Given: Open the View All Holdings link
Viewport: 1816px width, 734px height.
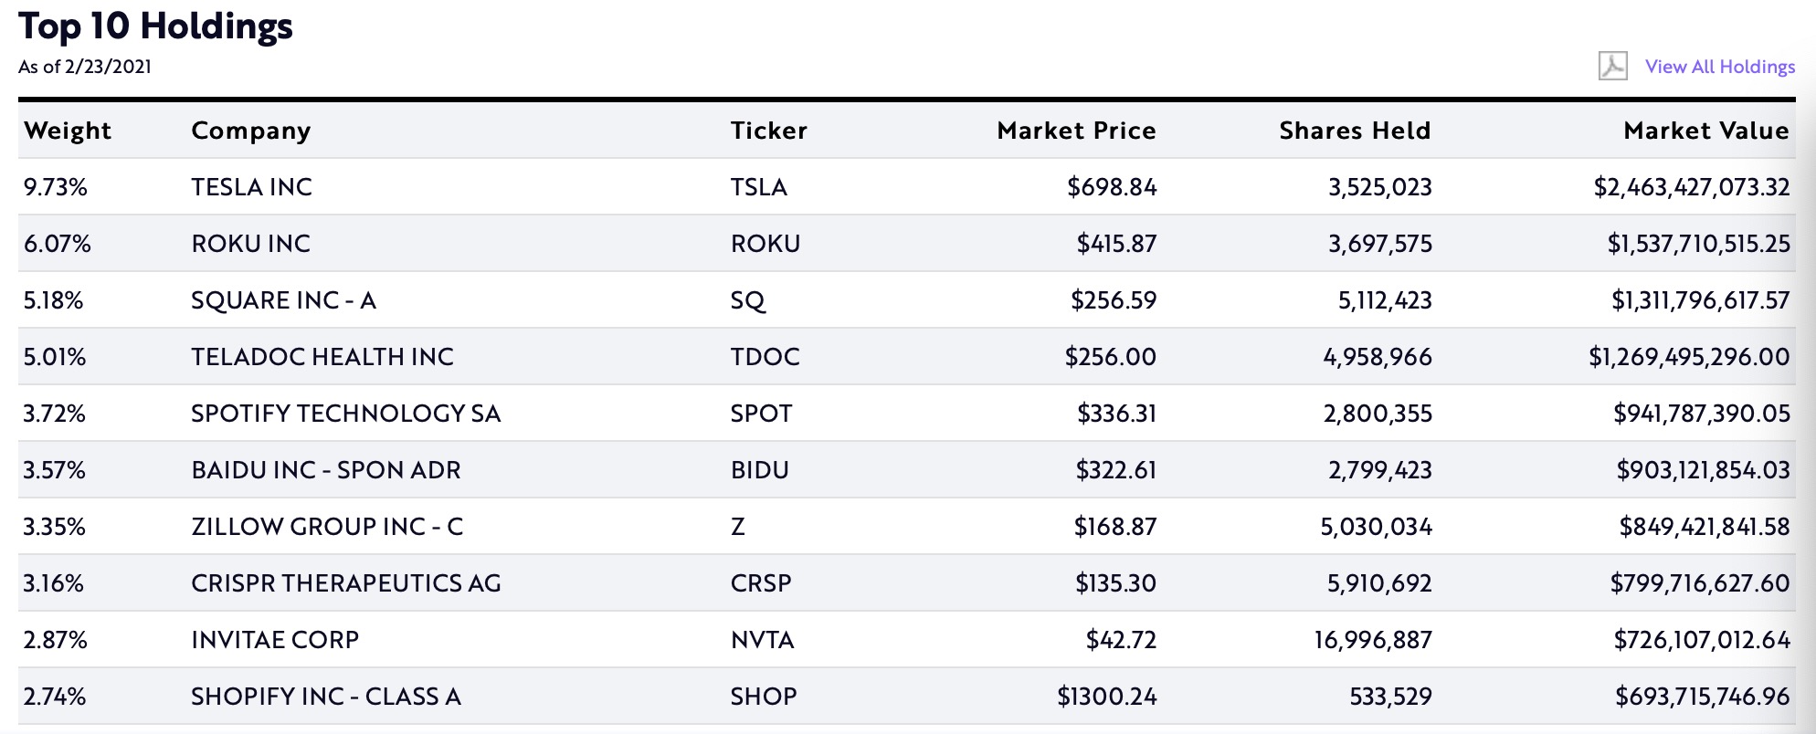Looking at the screenshot, I should (1719, 67).
